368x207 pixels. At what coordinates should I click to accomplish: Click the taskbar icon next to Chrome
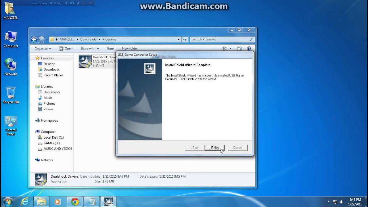[x=92, y=202]
